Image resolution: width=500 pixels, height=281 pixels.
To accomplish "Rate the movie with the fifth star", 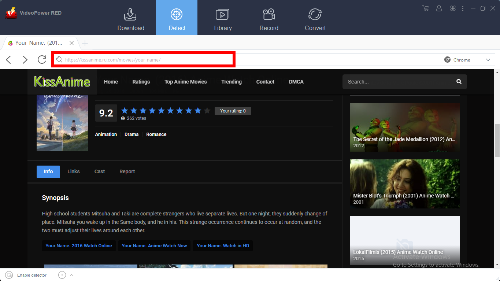I will 161,111.
